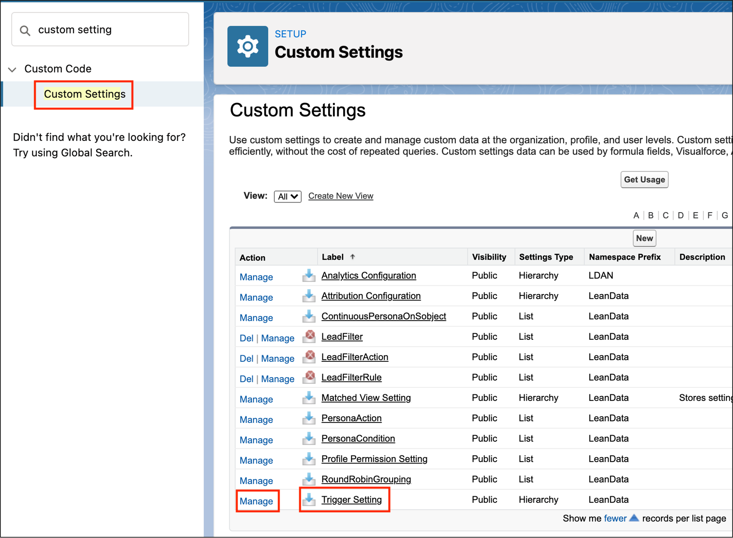Click Manage for Trigger Setting
Image resolution: width=733 pixels, height=538 pixels.
(x=256, y=501)
